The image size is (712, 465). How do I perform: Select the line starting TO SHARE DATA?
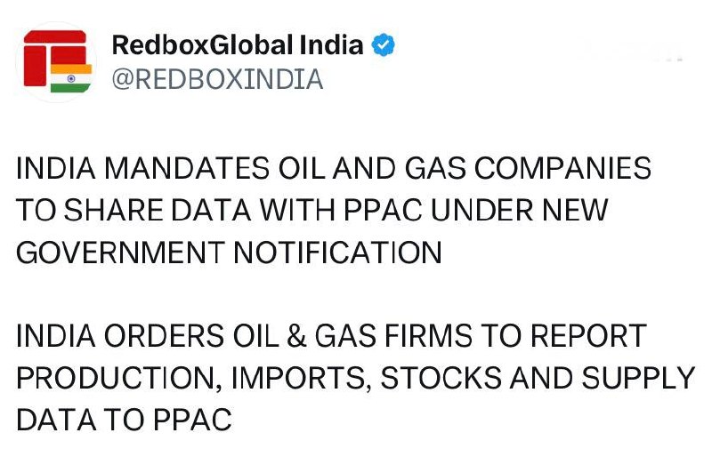[x=312, y=210]
